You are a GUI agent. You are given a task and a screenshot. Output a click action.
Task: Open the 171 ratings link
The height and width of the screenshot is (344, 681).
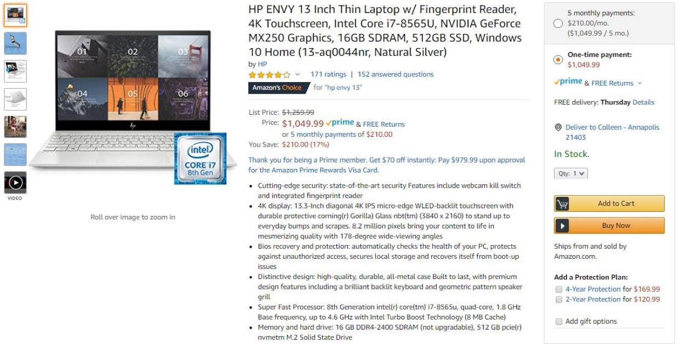(328, 74)
